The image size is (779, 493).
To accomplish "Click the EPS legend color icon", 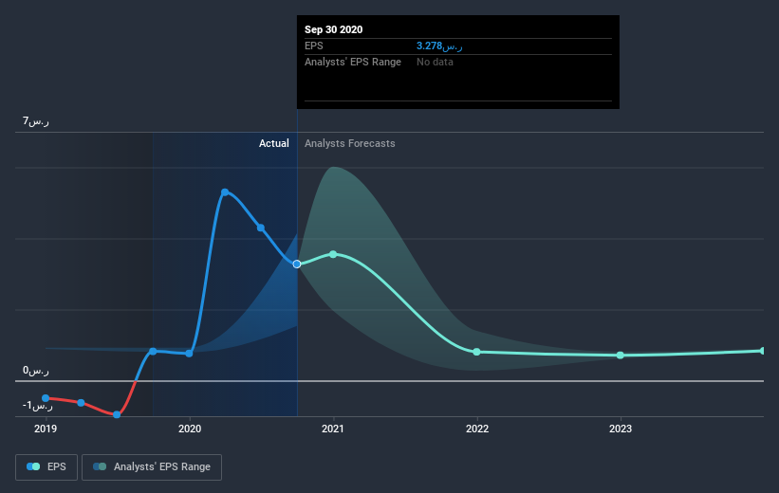I will pos(33,466).
